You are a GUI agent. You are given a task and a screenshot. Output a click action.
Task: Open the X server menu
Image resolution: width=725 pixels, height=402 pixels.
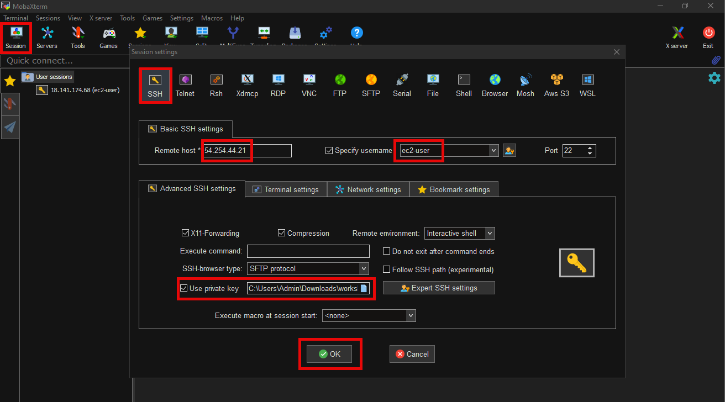coord(101,18)
